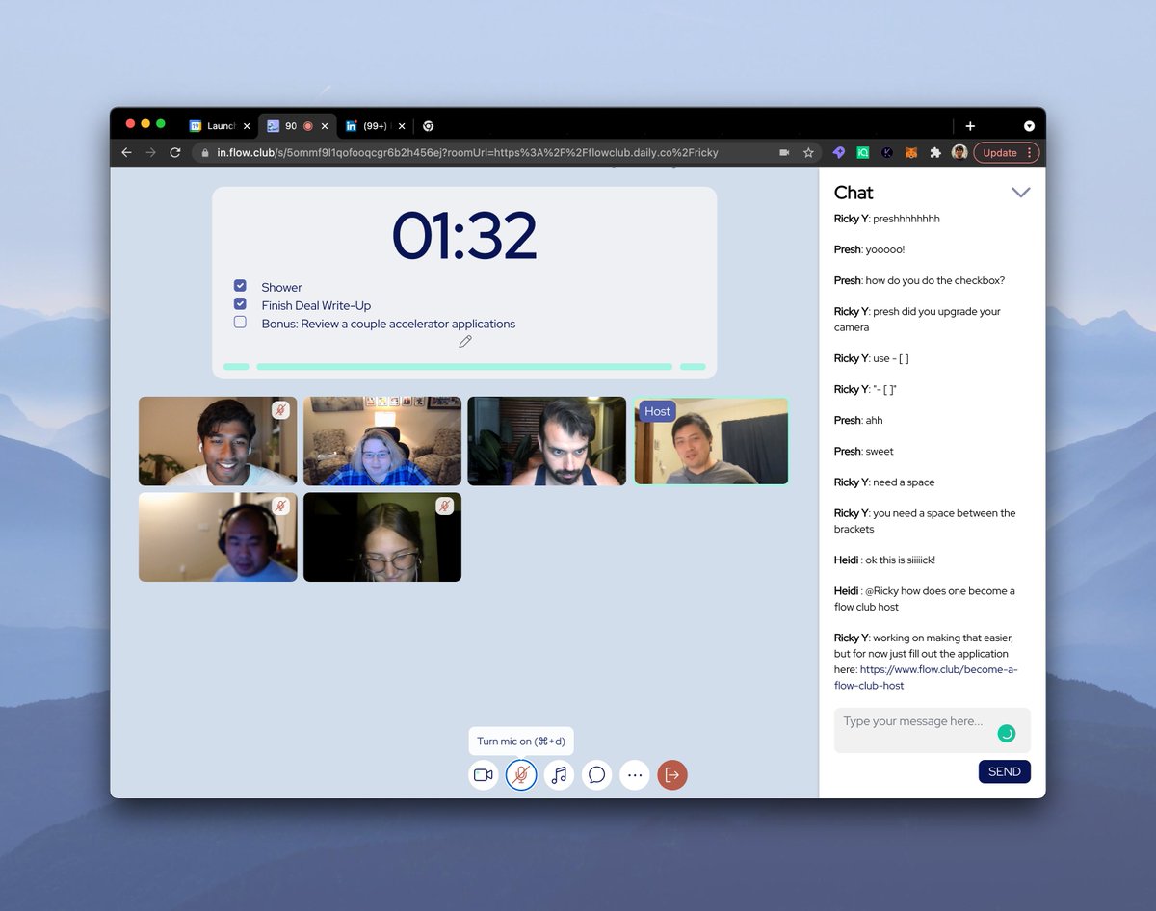The image size is (1156, 911).
Task: Edit the task list with the pencil icon
Action: tap(465, 341)
